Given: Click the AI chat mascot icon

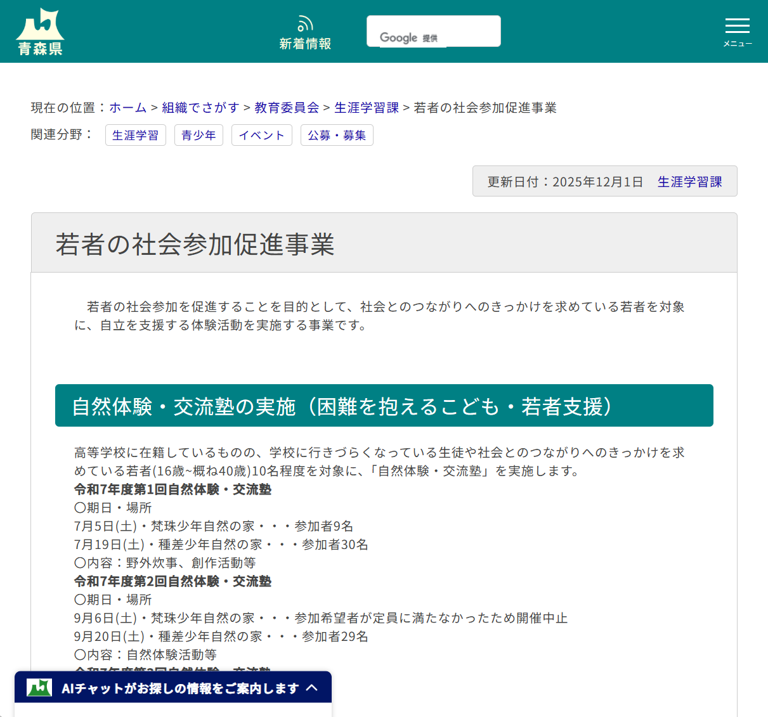Looking at the screenshot, I should [x=39, y=687].
